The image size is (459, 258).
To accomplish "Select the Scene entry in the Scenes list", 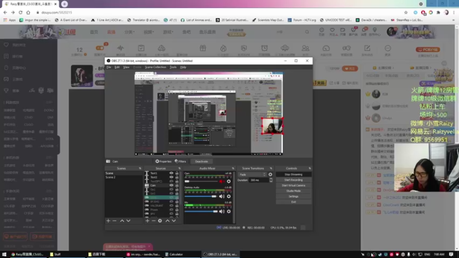I will [x=123, y=173].
